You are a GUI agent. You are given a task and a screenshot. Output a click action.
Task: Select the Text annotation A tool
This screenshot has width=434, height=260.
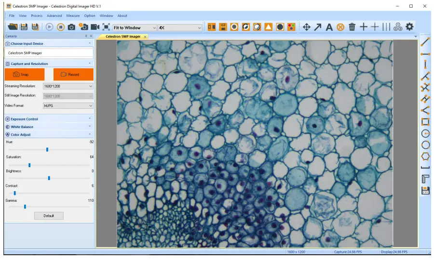pyautogui.click(x=329, y=27)
